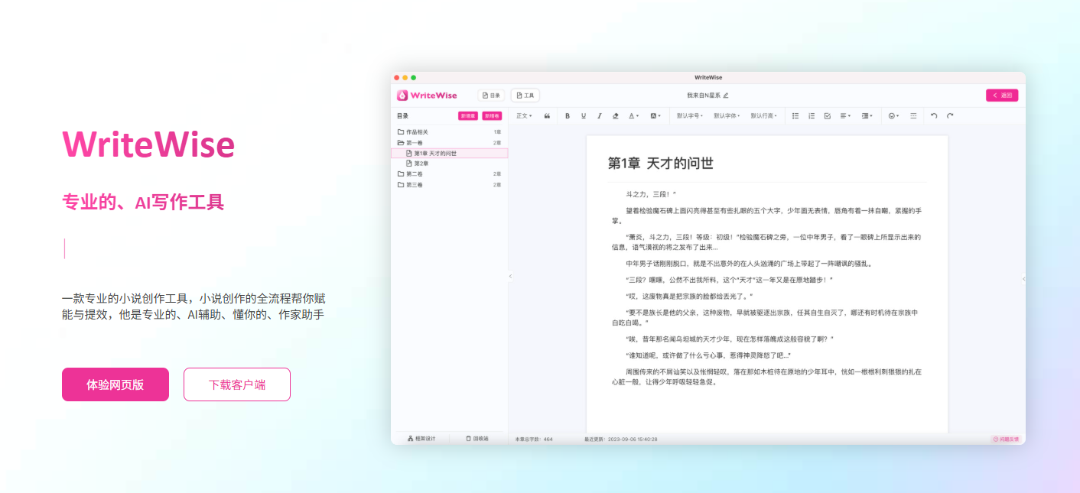
Task: Click the 目录 panel heading
Action: pyautogui.click(x=402, y=116)
